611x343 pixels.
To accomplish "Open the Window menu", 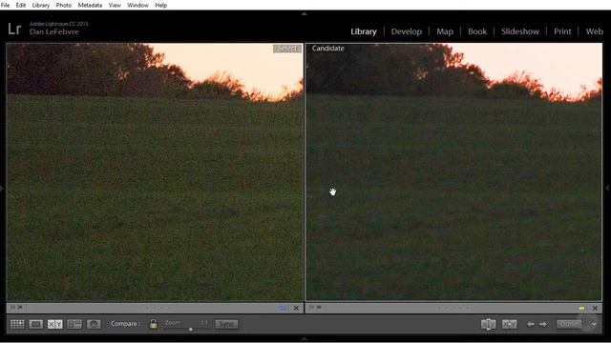I will tap(137, 5).
